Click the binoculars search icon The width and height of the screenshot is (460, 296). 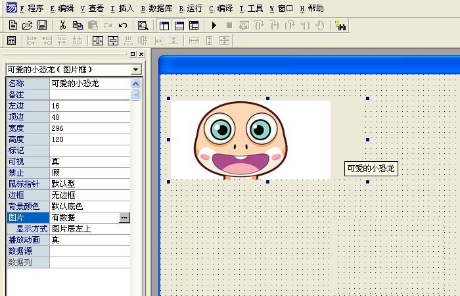pos(341,26)
